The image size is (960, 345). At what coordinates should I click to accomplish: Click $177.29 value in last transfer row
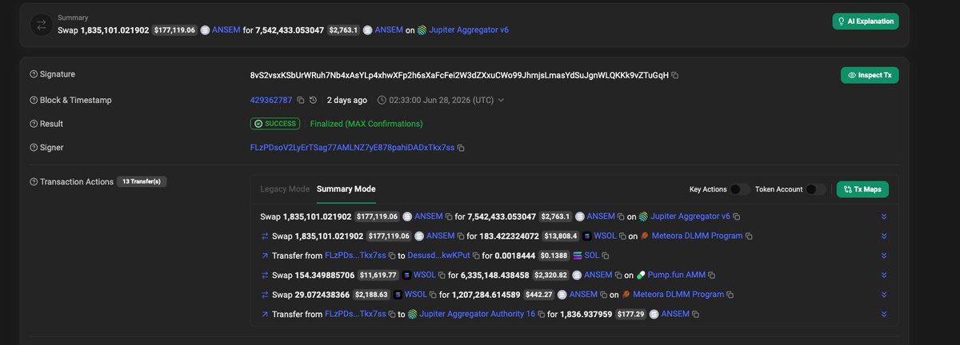tap(631, 315)
